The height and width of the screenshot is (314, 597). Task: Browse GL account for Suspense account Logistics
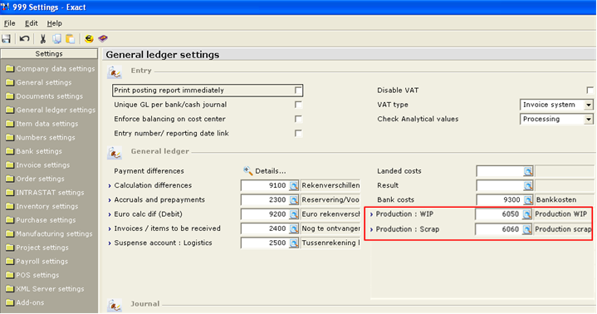tap(294, 243)
